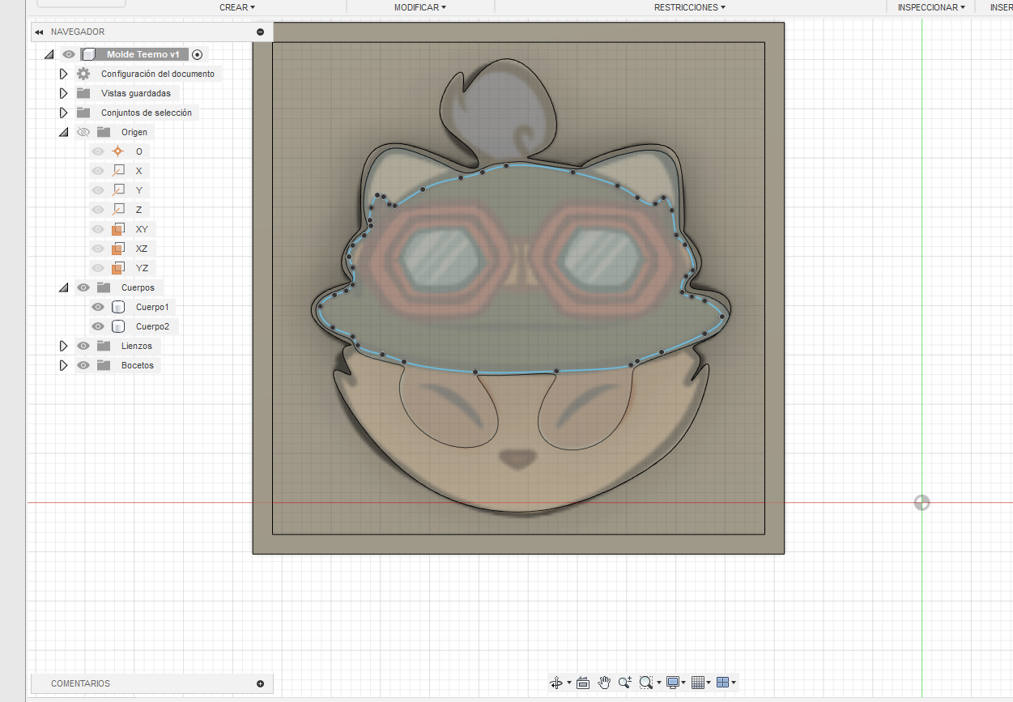This screenshot has width=1013, height=702.
Task: Toggle visibility of Molde Teemo v1
Action: point(69,54)
